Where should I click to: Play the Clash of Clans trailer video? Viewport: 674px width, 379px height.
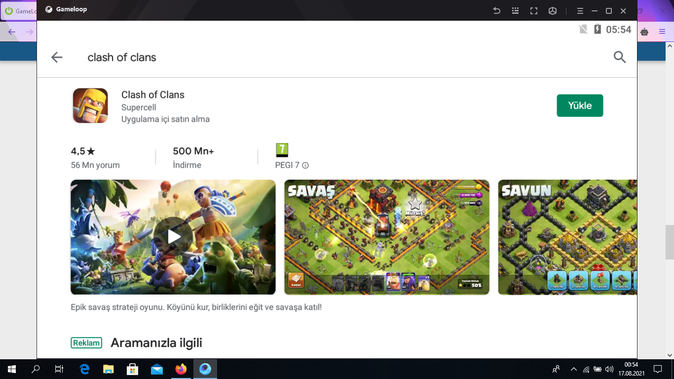coord(173,237)
